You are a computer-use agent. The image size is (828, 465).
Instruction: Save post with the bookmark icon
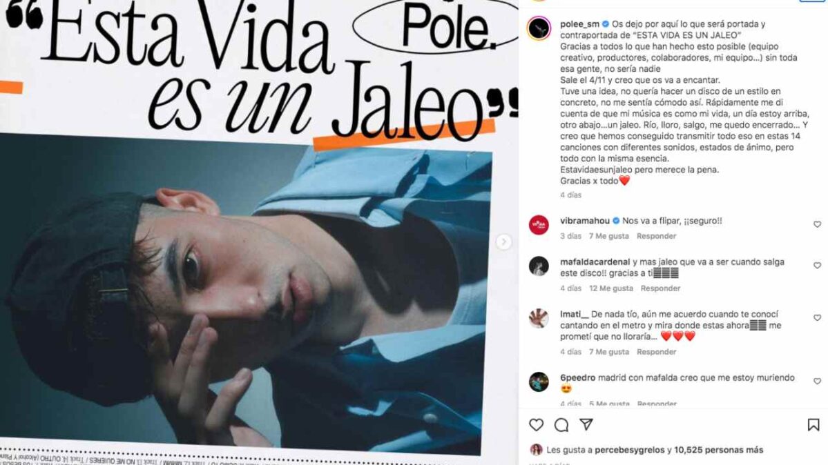pos(813,424)
